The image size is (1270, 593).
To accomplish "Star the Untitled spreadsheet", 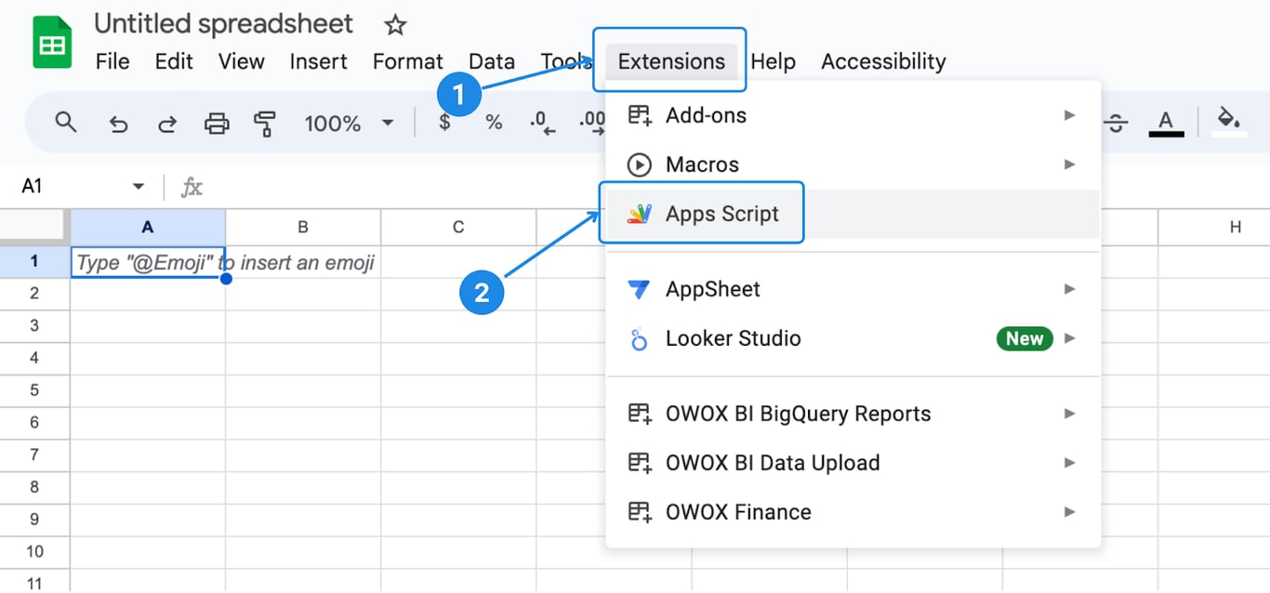I will tap(395, 25).
